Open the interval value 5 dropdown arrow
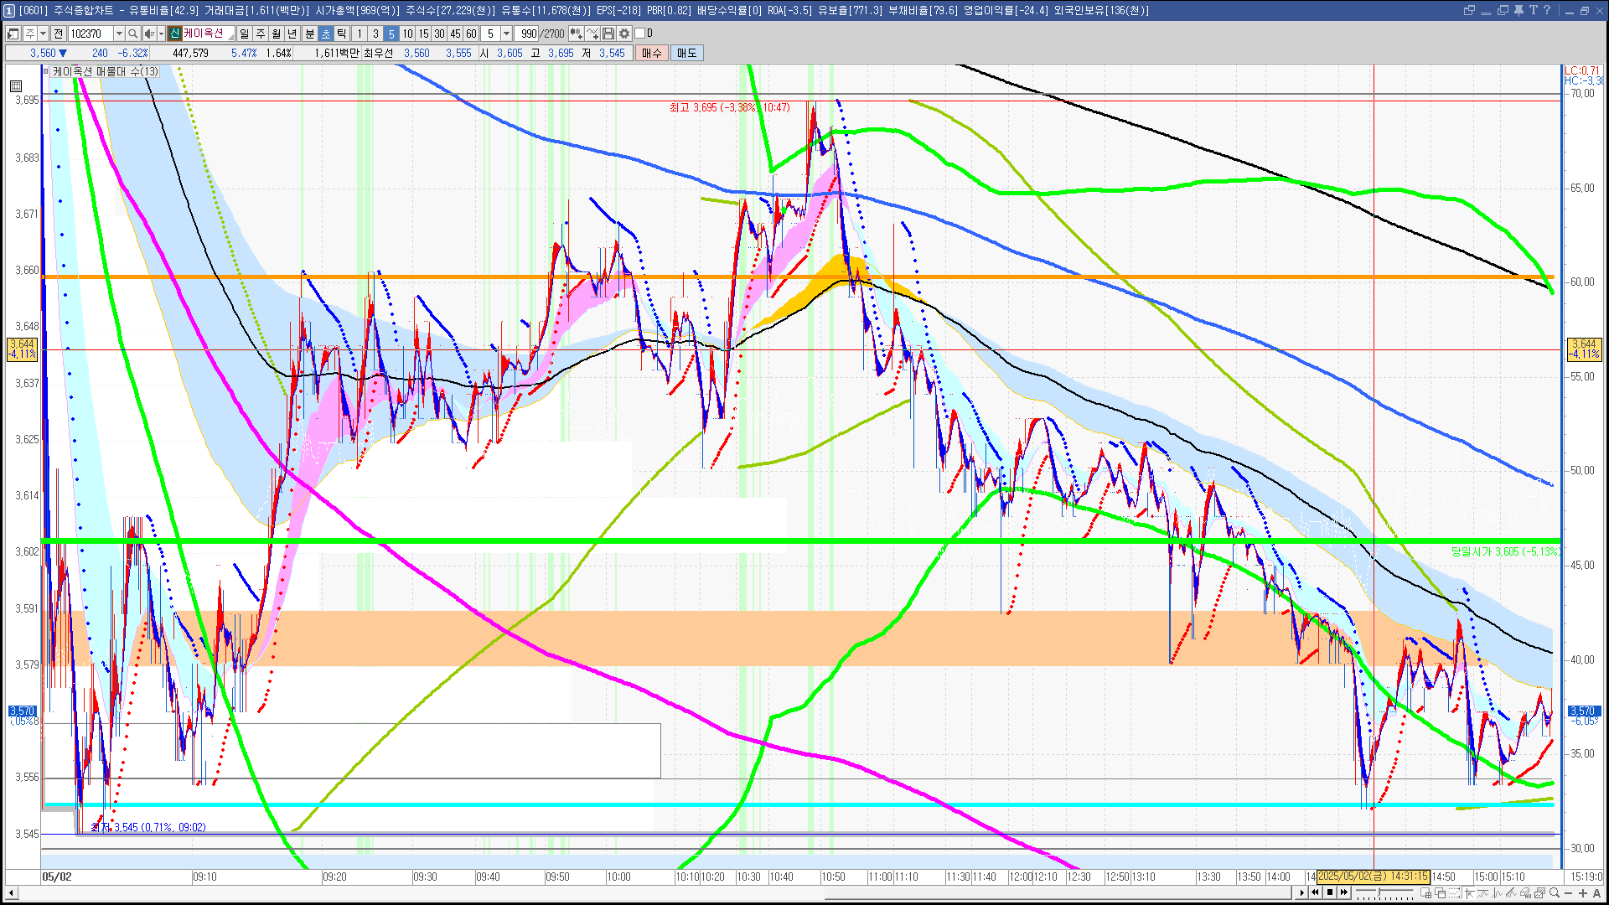 click(506, 34)
